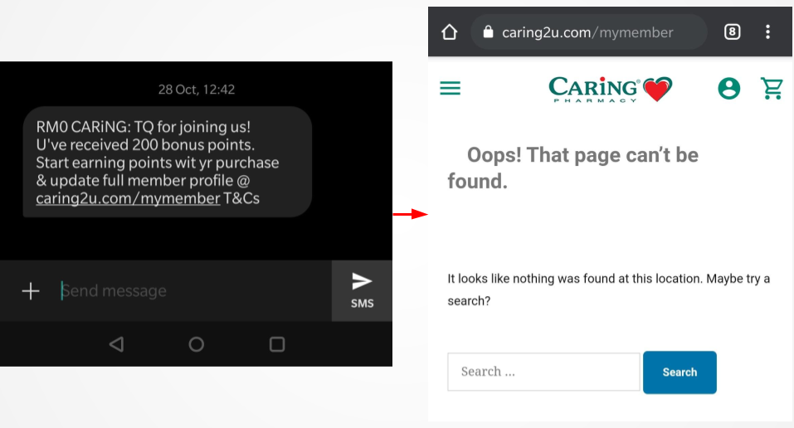
Task: Select the 'It looks like nothing was found' text
Action: 608,289
